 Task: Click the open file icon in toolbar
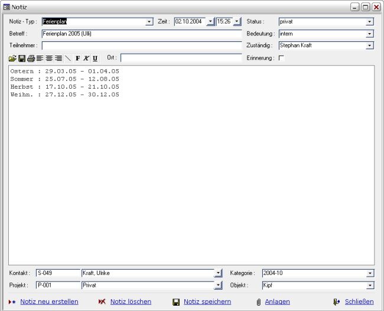coord(12,58)
